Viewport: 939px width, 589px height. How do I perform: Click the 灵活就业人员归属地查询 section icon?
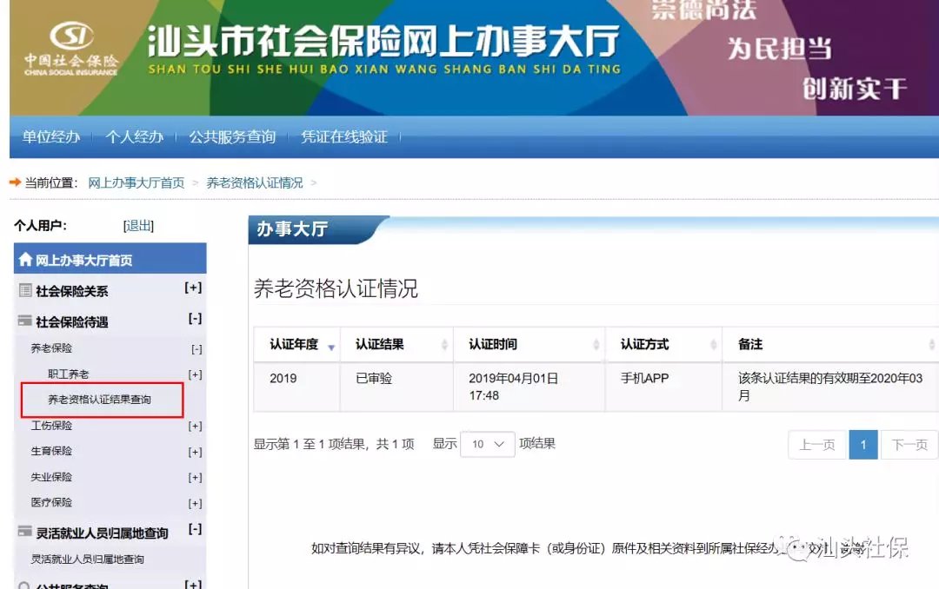click(x=25, y=533)
